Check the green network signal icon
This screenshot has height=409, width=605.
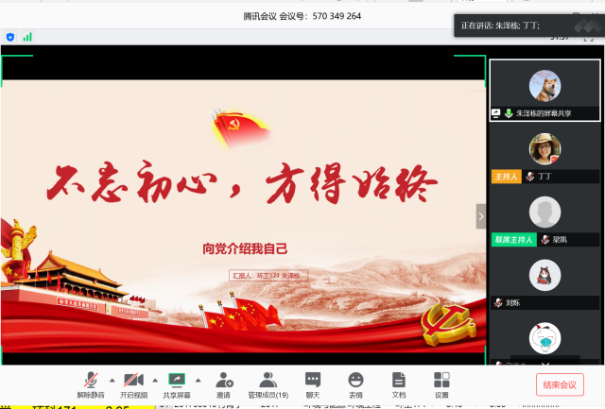tap(27, 37)
